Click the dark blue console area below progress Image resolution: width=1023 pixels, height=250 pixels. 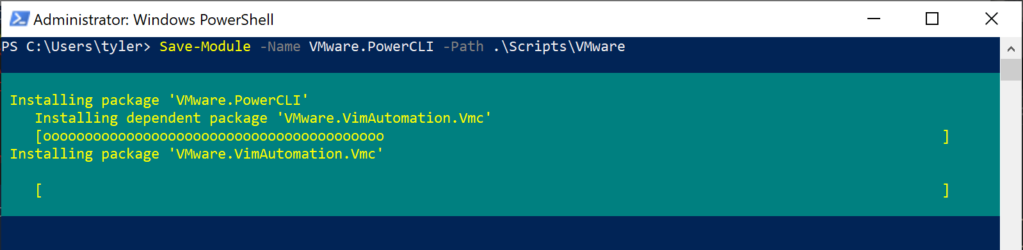499,233
